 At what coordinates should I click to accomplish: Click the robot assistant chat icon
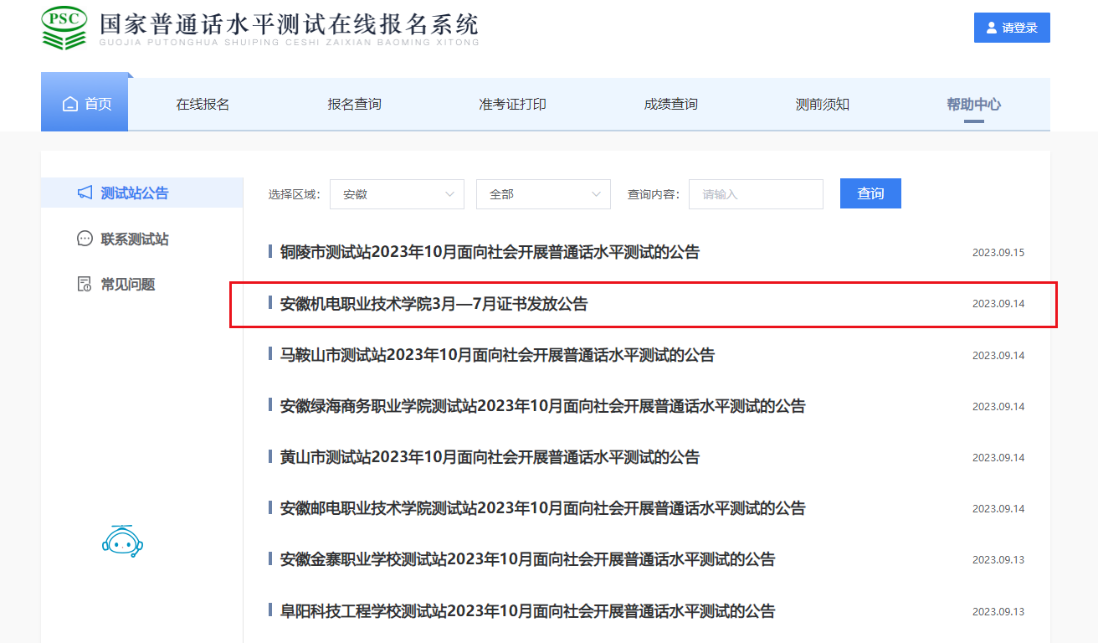point(122,541)
